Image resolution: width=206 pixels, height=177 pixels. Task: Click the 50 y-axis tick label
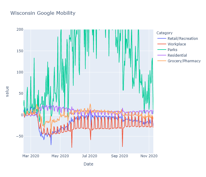pyautogui.click(x=21, y=94)
